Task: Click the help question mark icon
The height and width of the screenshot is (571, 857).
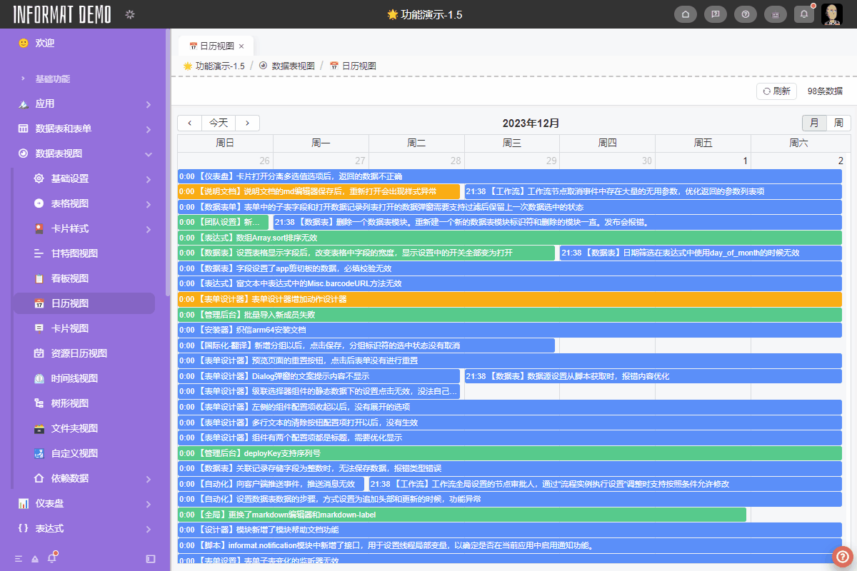Action: pos(746,14)
